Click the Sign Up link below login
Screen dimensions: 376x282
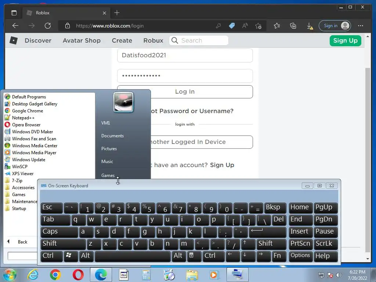pos(222,165)
